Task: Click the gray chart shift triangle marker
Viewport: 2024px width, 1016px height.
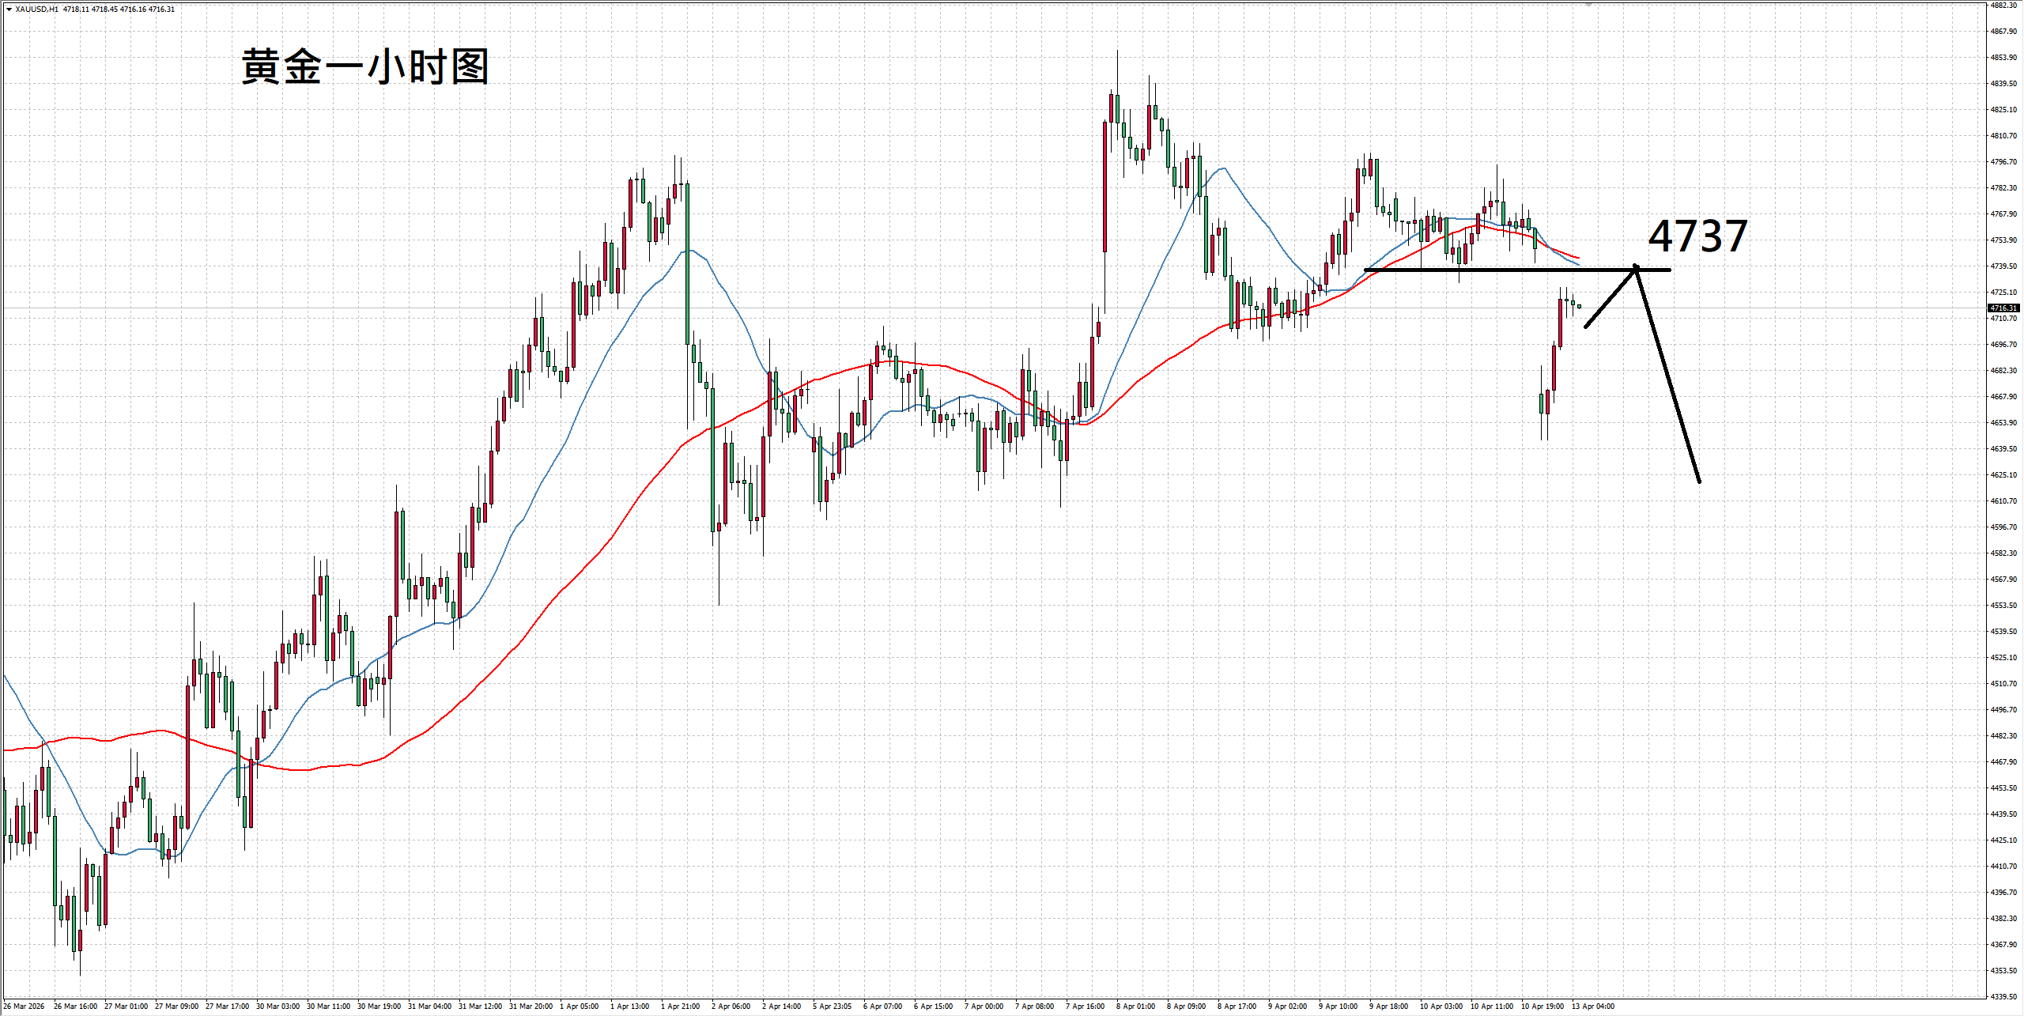Action: 1588,5
